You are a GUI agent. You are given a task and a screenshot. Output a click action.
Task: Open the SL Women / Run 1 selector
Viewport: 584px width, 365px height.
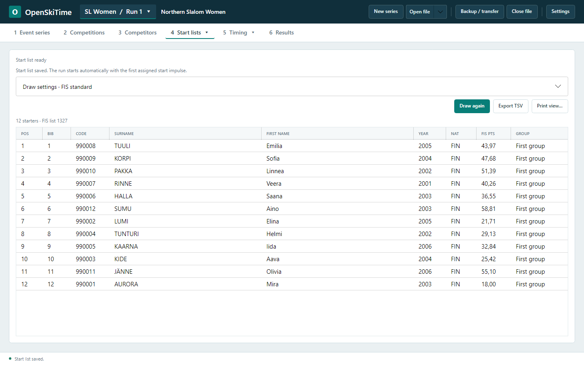(x=118, y=12)
